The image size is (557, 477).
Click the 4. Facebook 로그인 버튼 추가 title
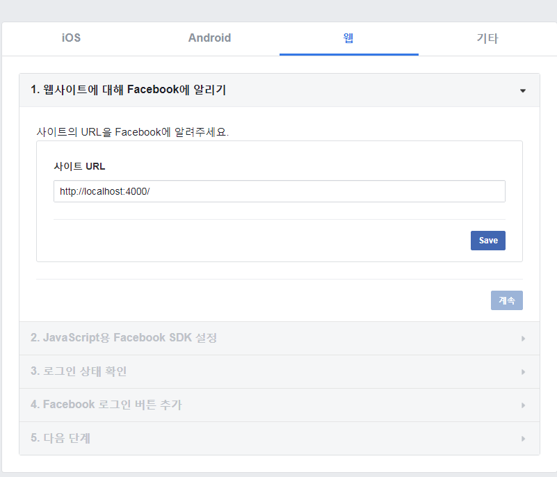click(106, 405)
